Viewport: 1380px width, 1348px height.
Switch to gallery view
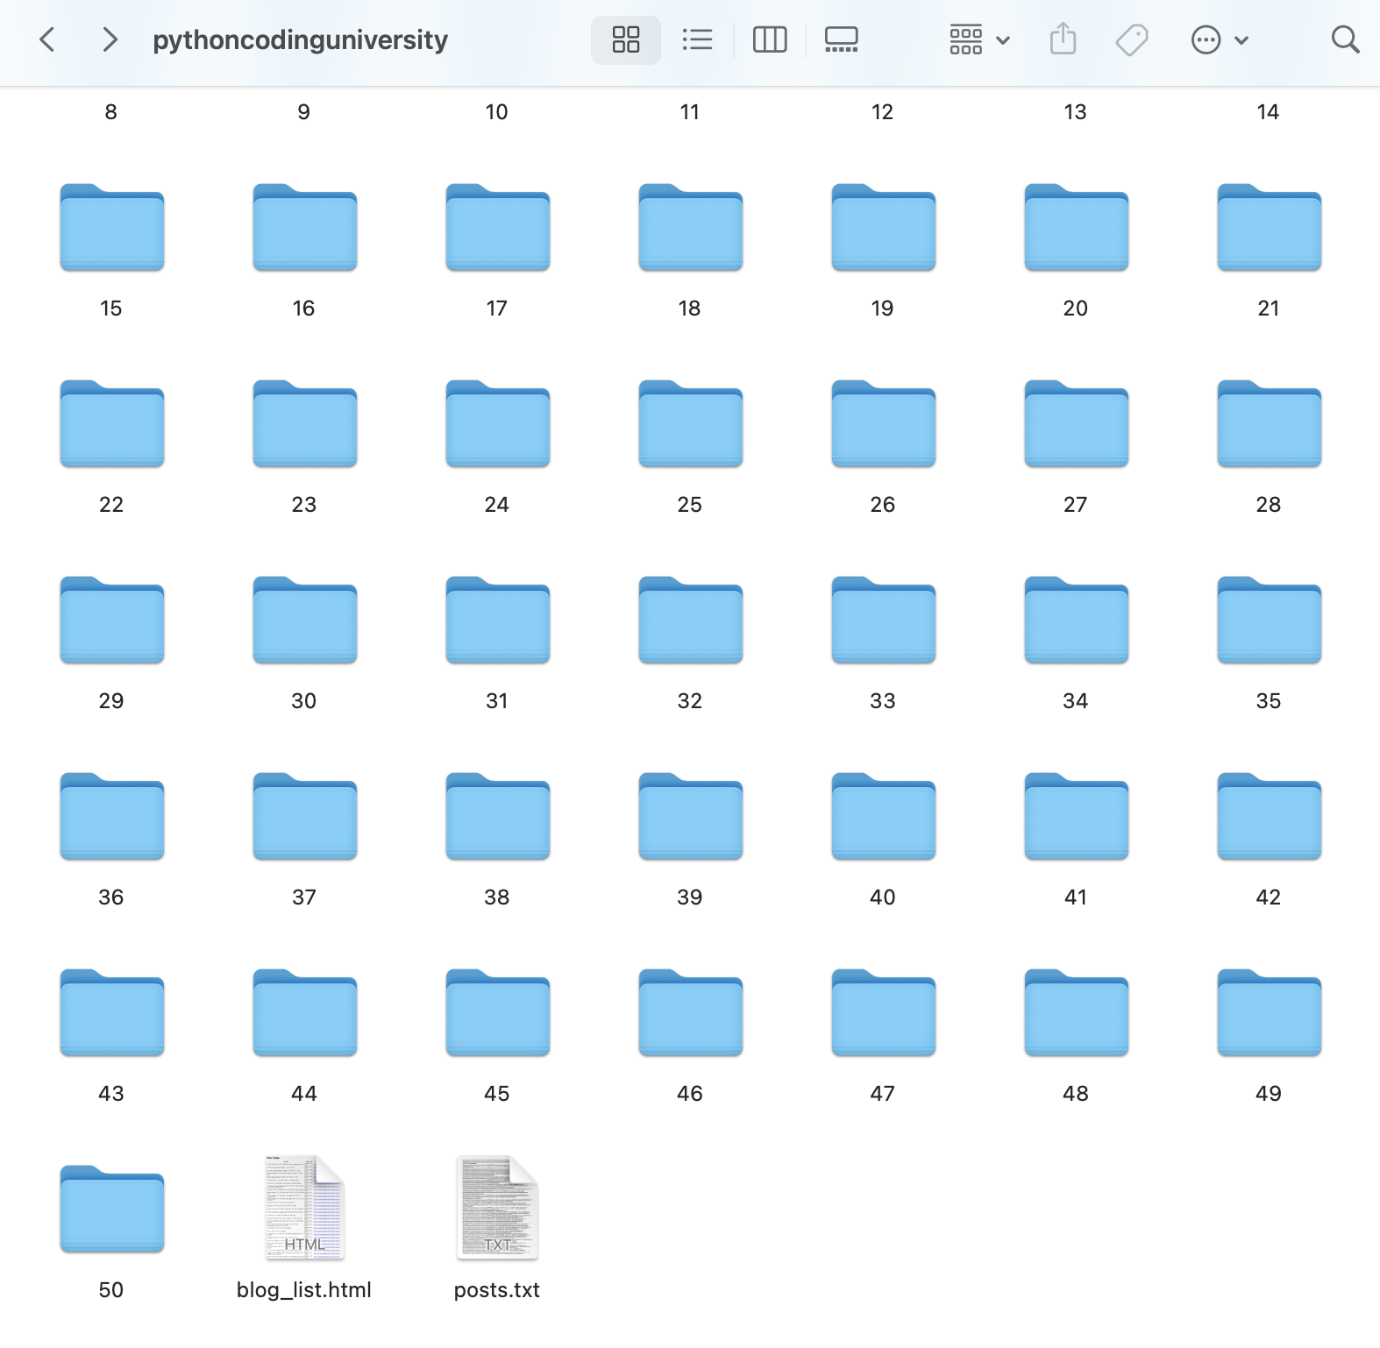842,39
